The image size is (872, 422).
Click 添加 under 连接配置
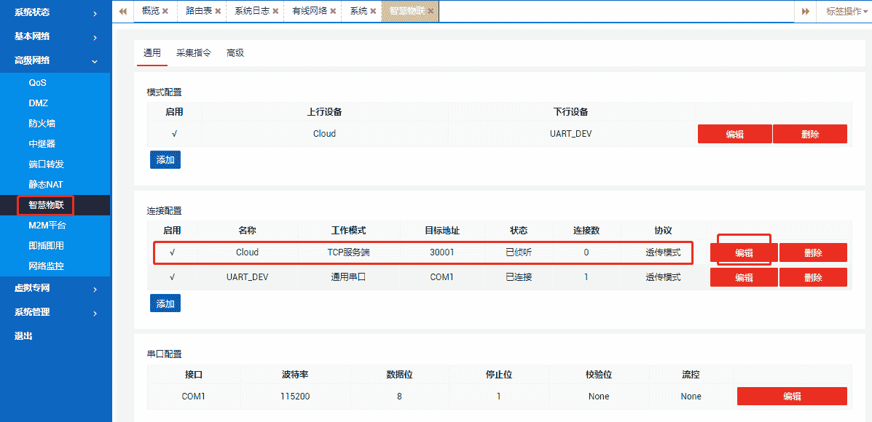(165, 303)
